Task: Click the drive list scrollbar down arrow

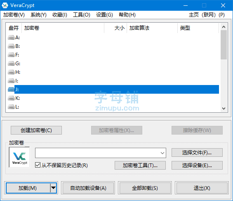Action: (224, 109)
